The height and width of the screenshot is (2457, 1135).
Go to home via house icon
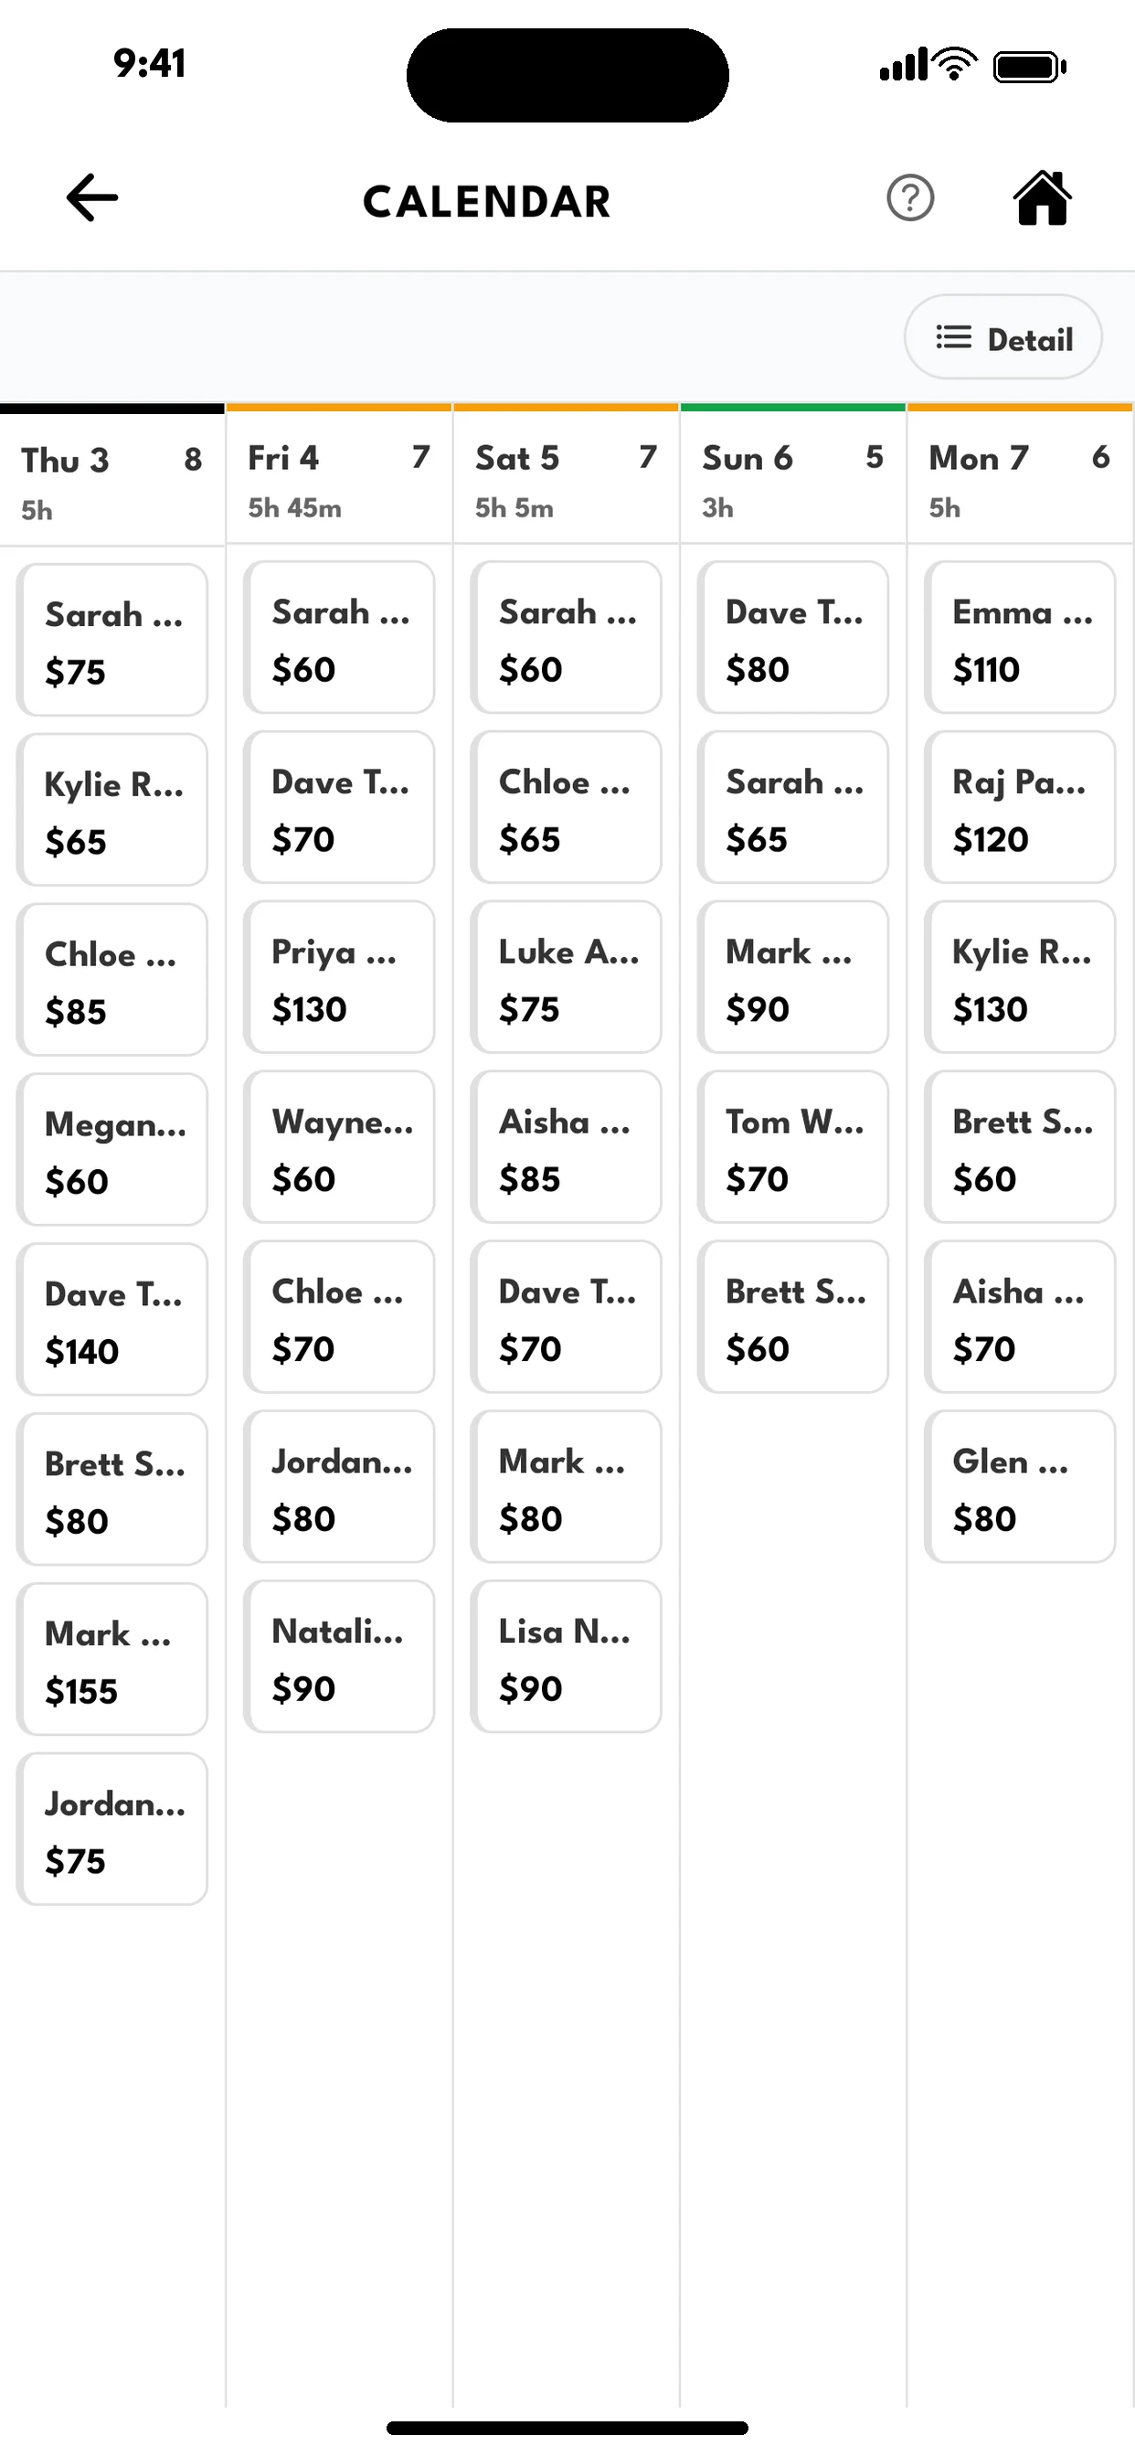click(1042, 198)
